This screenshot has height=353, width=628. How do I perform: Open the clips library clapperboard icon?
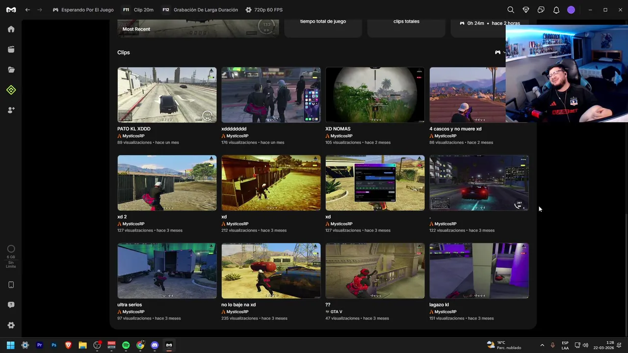[x=11, y=49]
